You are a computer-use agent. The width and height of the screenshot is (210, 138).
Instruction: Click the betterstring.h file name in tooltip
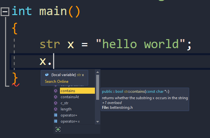coord(121,108)
